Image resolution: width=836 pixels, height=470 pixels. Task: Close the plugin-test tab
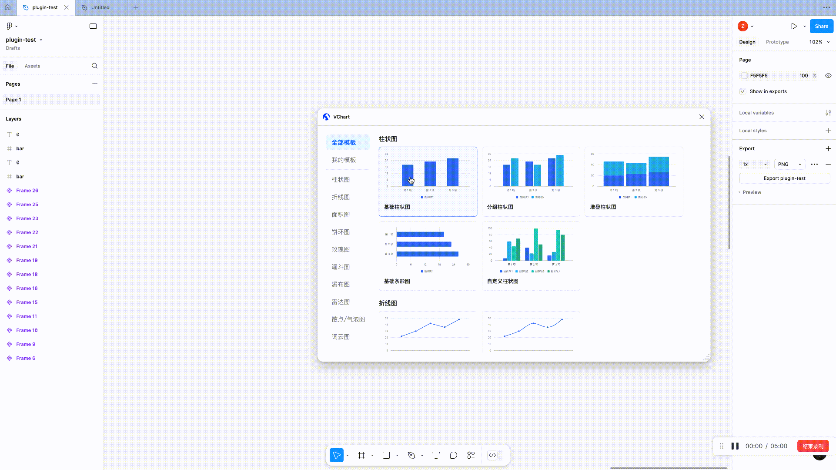pyautogui.click(x=66, y=7)
